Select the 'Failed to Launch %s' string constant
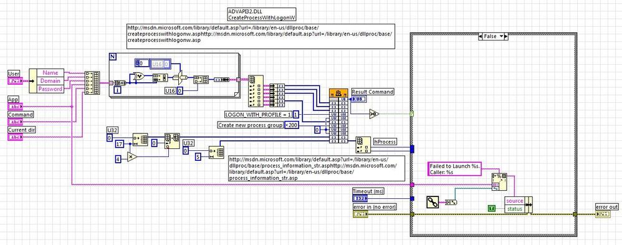The height and width of the screenshot is (245, 622). click(x=454, y=169)
